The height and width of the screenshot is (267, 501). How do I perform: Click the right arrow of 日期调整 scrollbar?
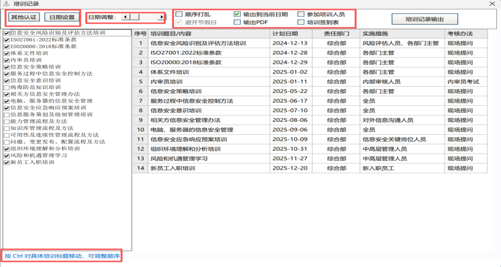(162, 17)
